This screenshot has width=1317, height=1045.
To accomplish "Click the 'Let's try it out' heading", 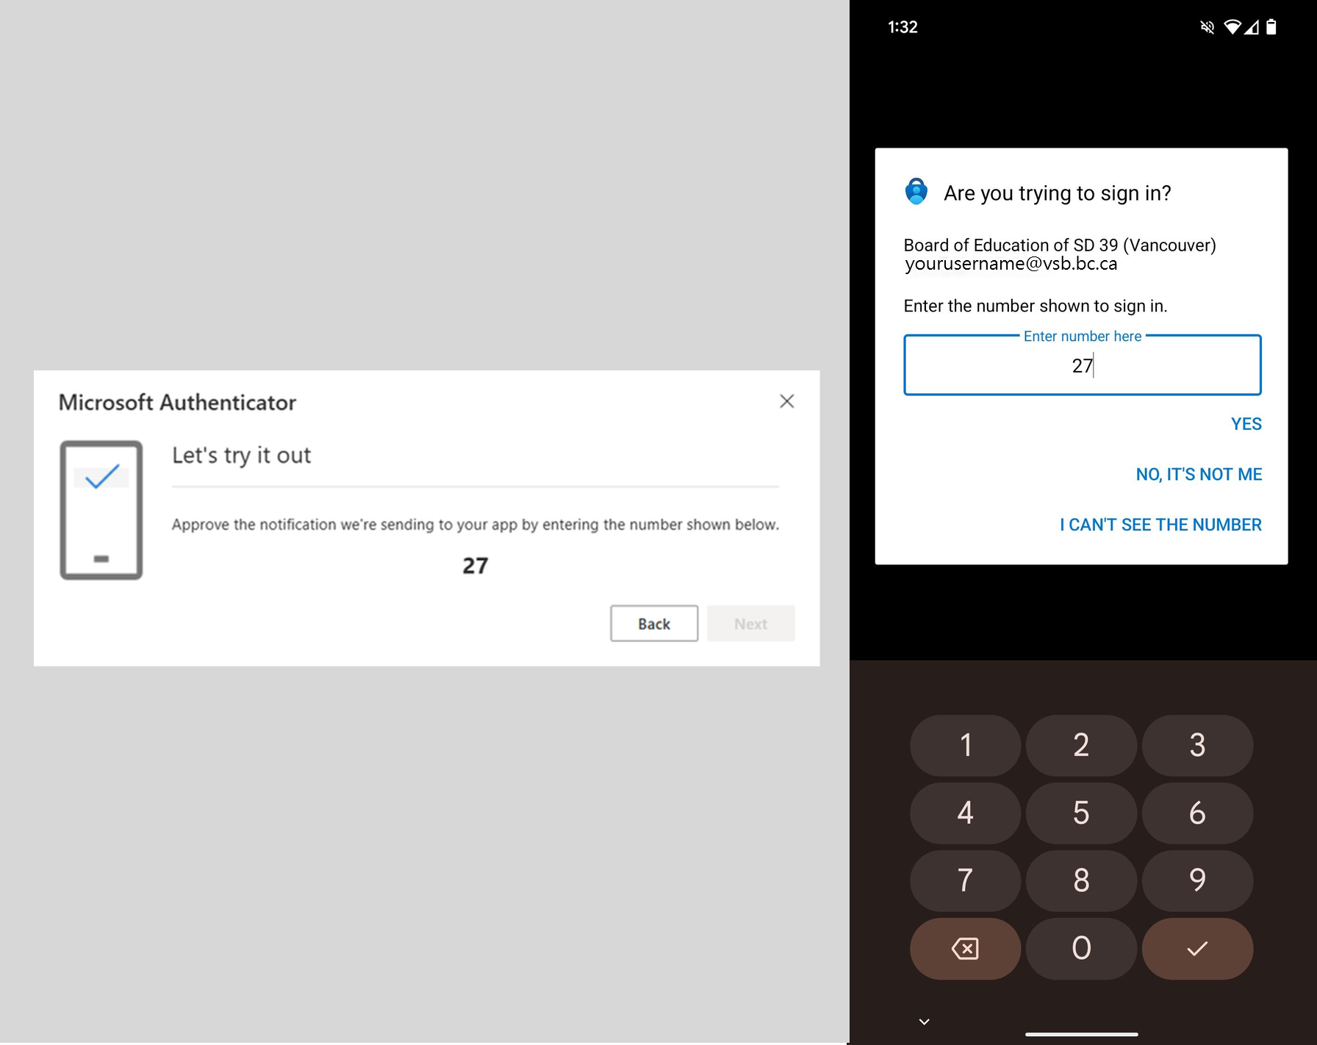I will pos(242,456).
